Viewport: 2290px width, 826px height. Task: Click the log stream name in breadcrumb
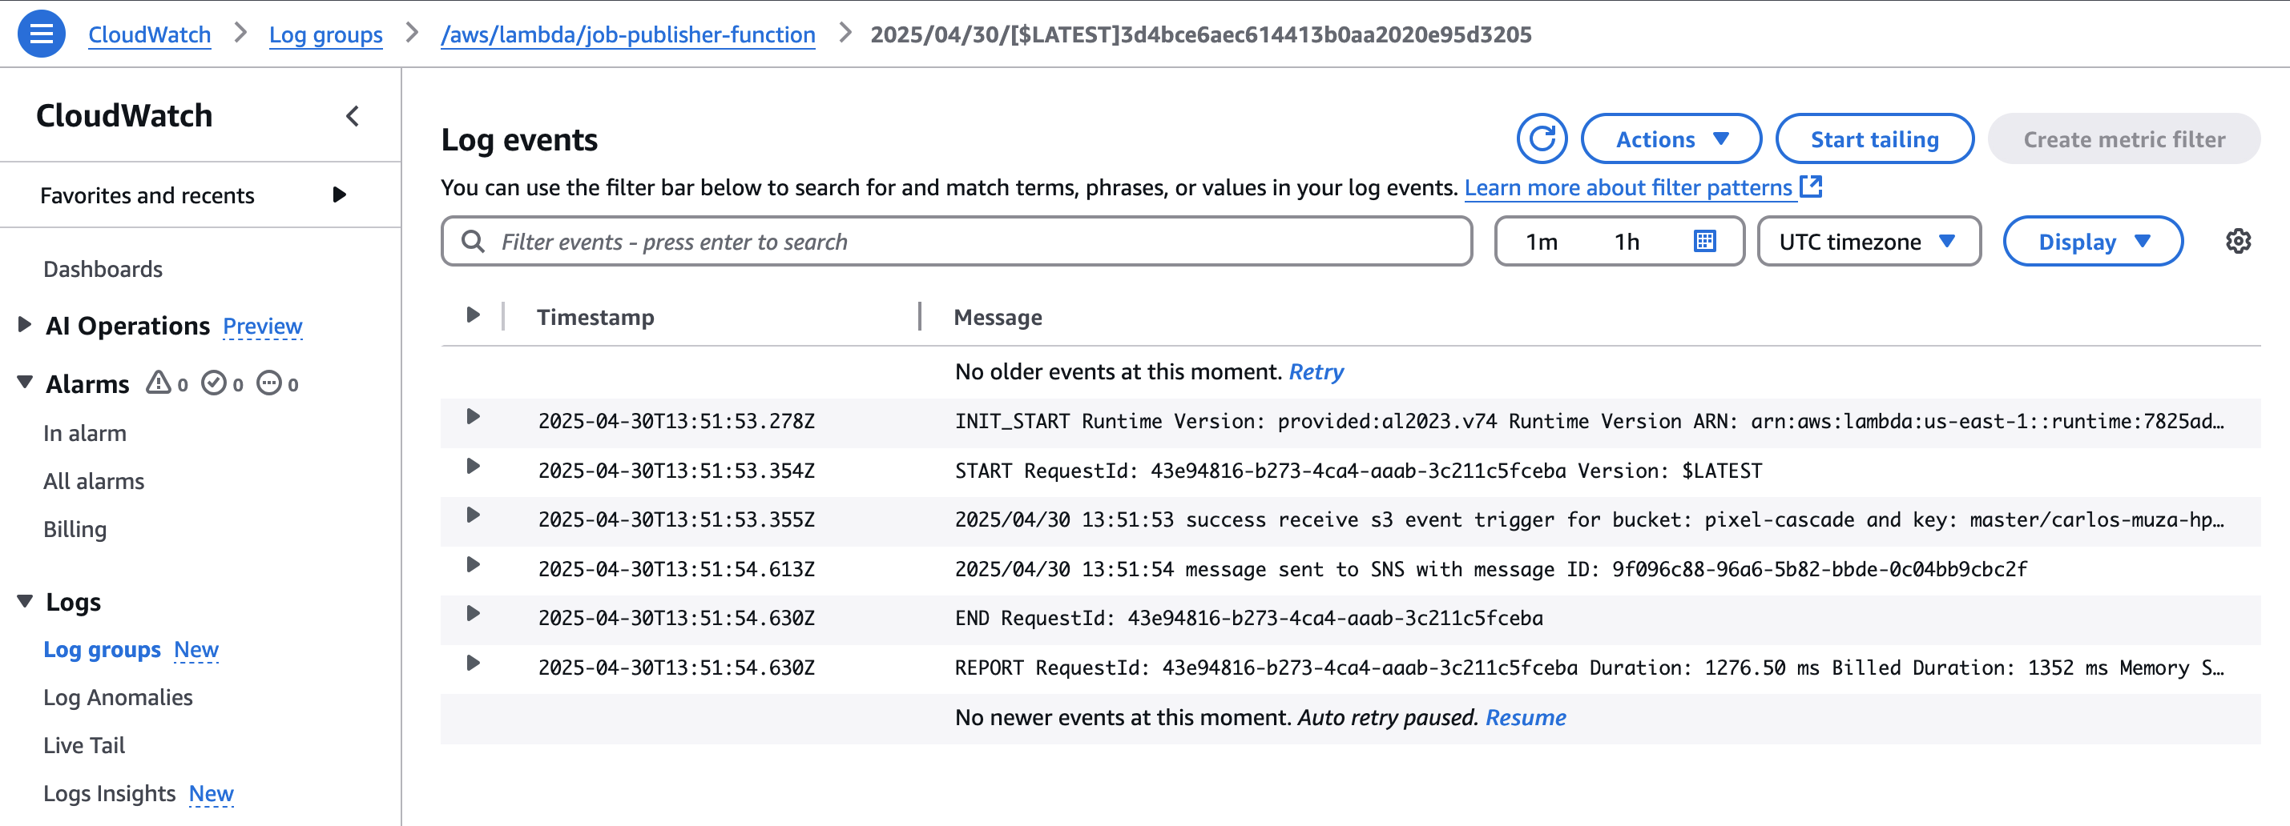[x=1200, y=34]
